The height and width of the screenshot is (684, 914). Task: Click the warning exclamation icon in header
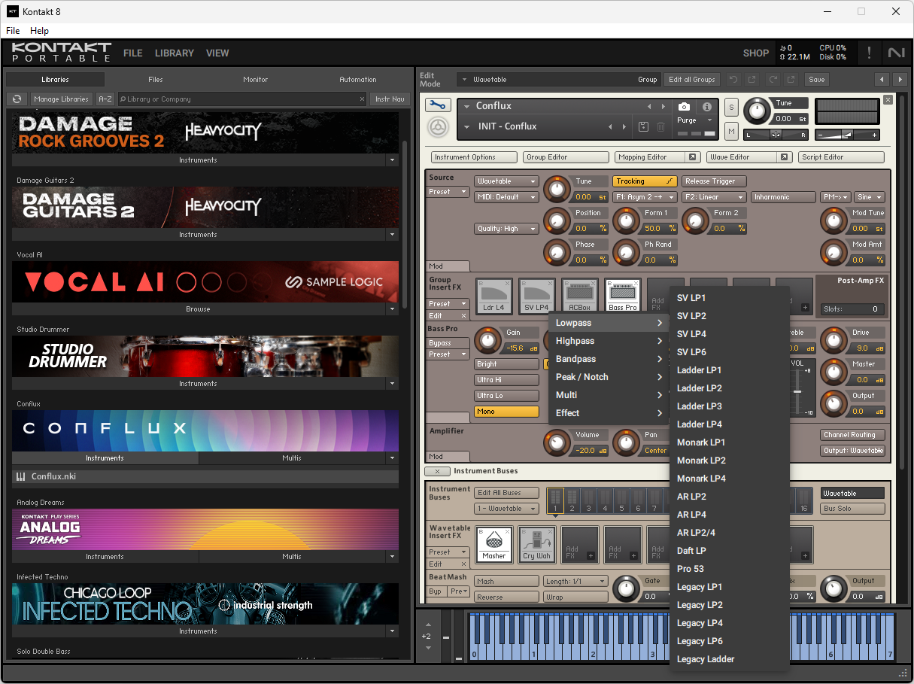pyautogui.click(x=870, y=53)
